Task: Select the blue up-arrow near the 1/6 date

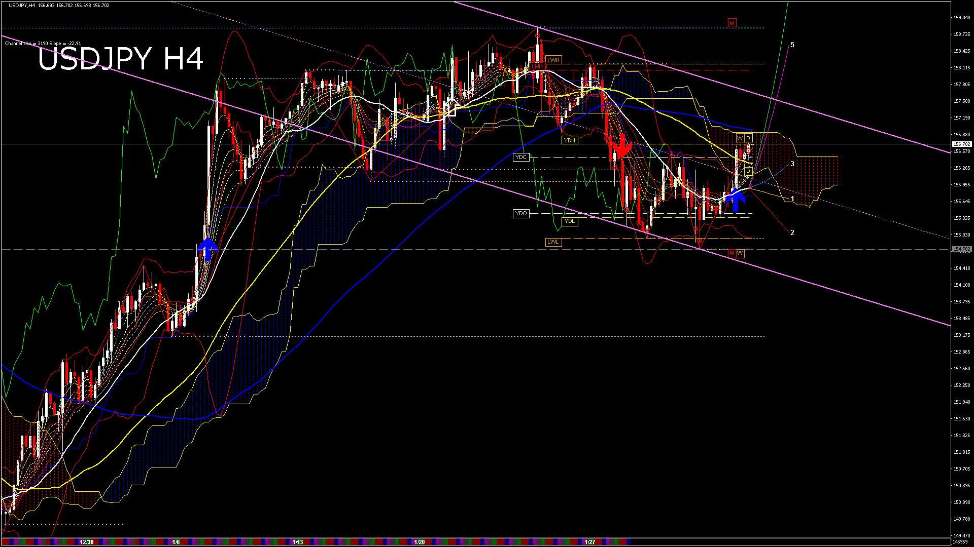Action: click(208, 249)
